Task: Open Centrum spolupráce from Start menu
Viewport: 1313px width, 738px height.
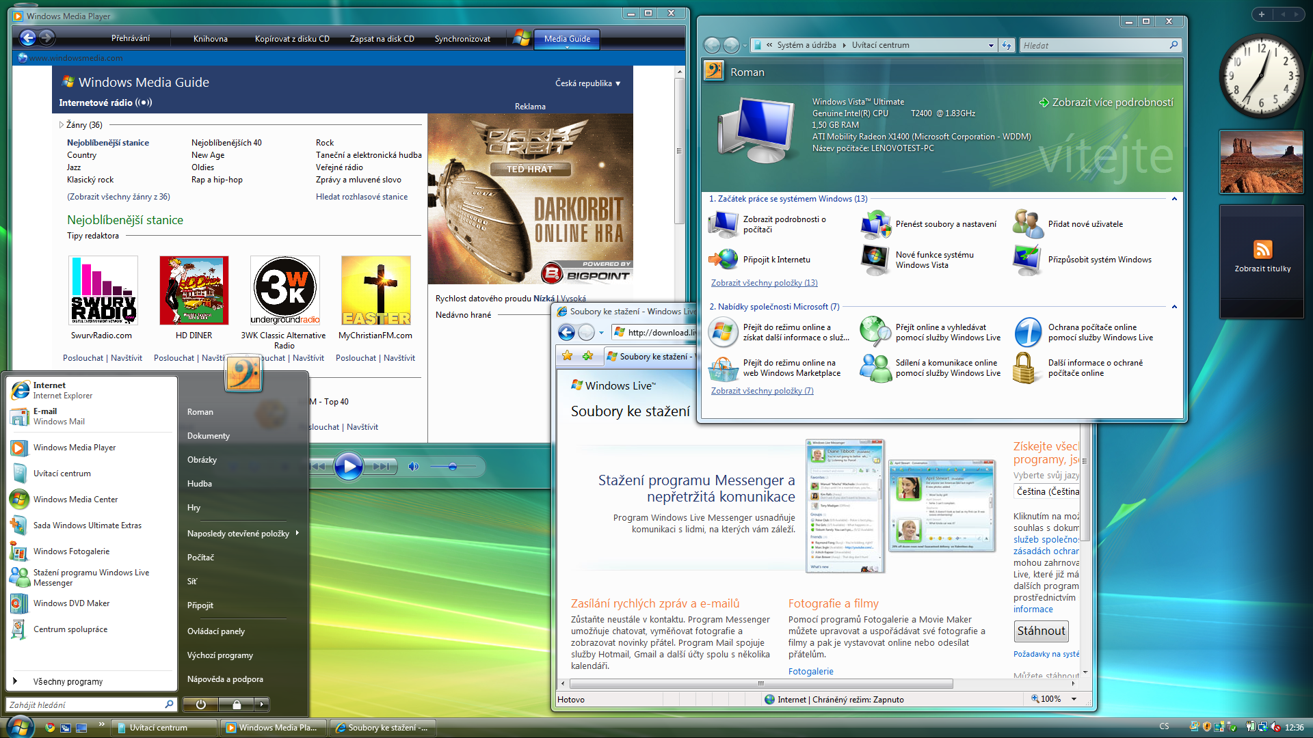Action: [92, 629]
